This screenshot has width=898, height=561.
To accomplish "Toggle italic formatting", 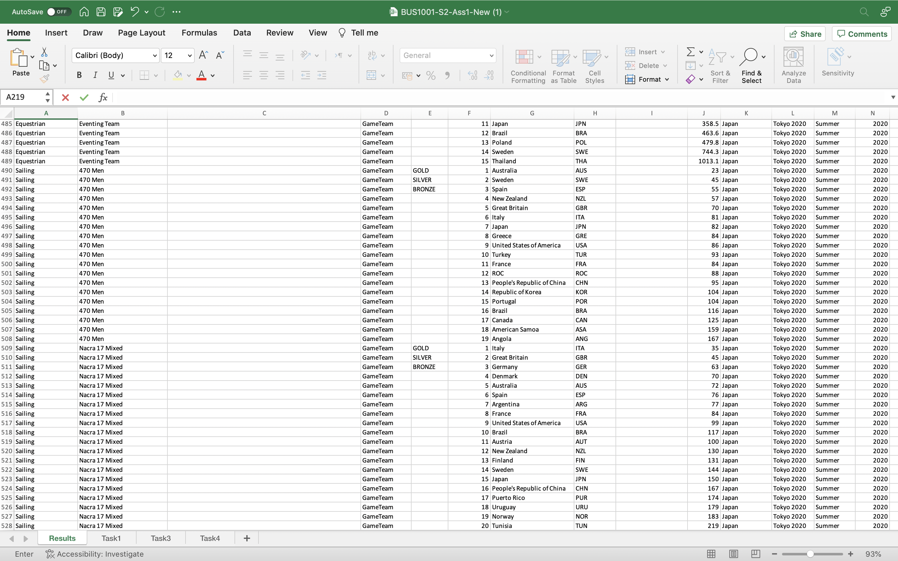I will click(x=95, y=75).
